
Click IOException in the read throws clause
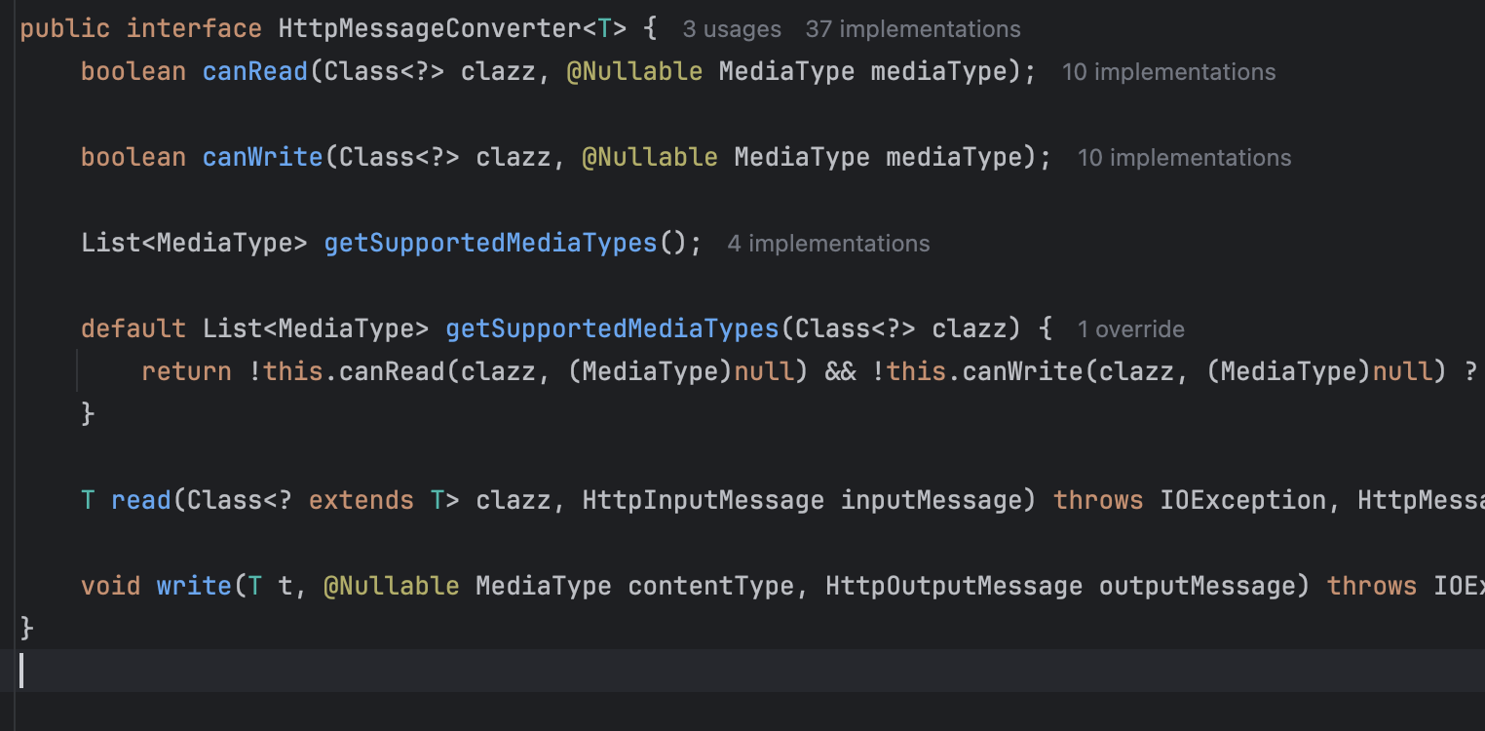1242,500
